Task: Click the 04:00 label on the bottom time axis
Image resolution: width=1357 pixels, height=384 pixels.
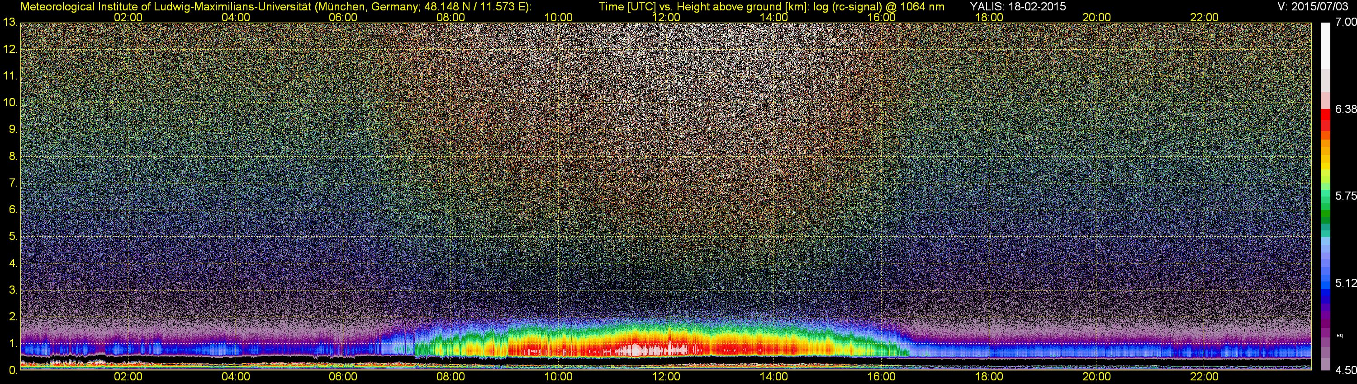Action: pyautogui.click(x=236, y=377)
